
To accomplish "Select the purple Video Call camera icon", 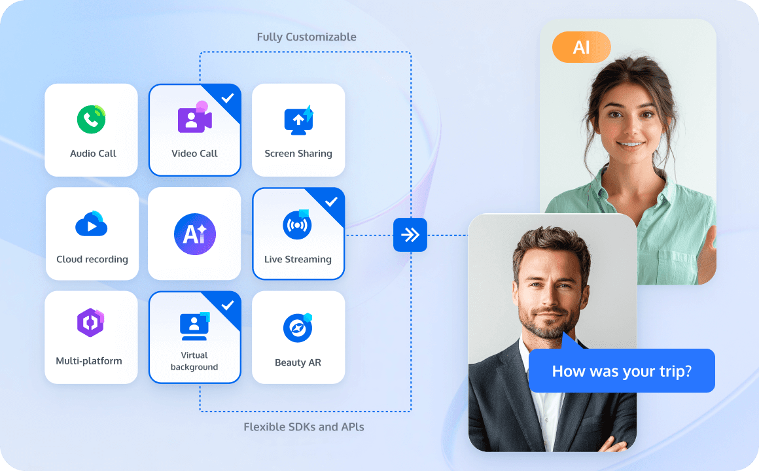I will tap(194, 117).
